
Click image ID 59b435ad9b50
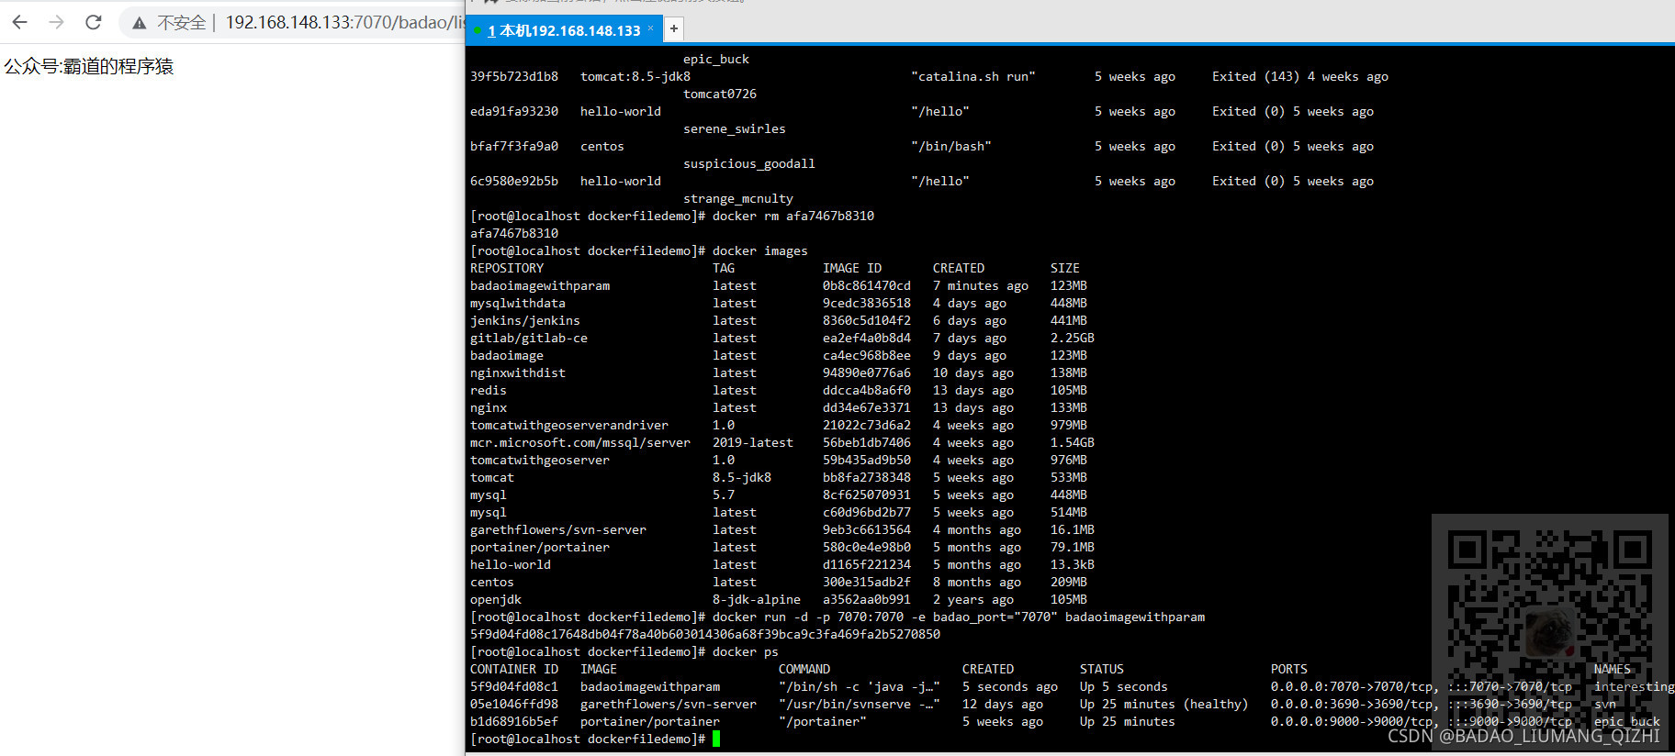867,460
